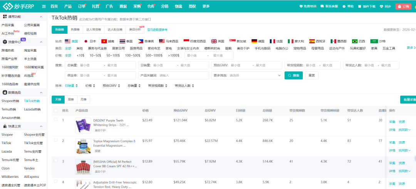The width and height of the screenshot is (416, 189).
Task: Collapse the 快速上货 sidebar section chevron
Action: point(41,127)
